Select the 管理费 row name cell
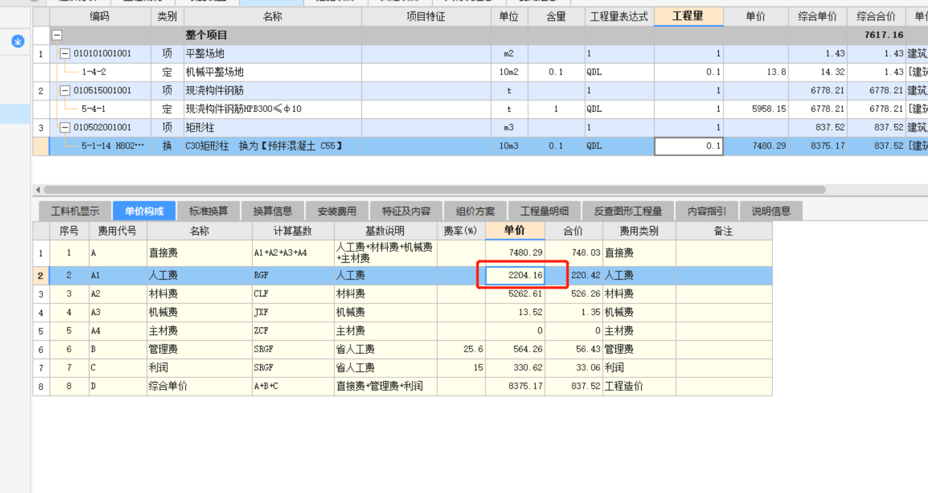 tap(199, 350)
